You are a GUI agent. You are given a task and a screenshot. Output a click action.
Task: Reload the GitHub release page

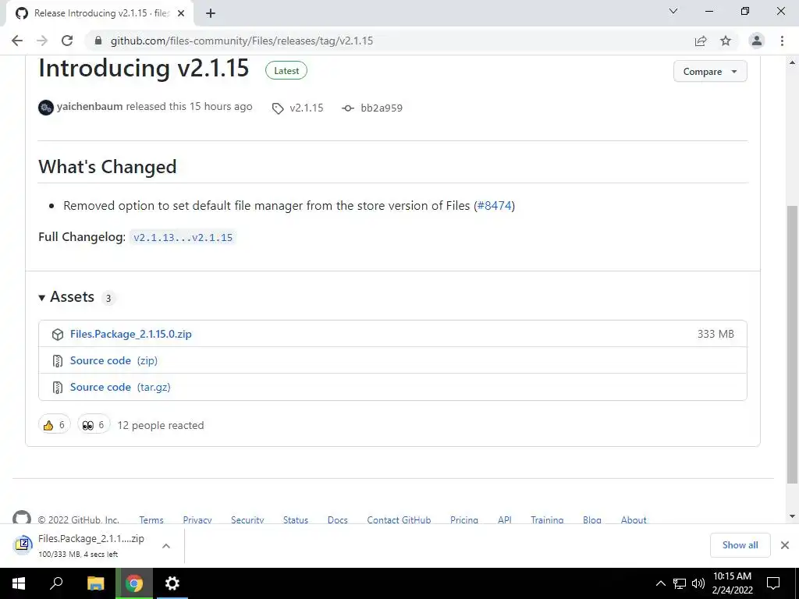pos(67,41)
